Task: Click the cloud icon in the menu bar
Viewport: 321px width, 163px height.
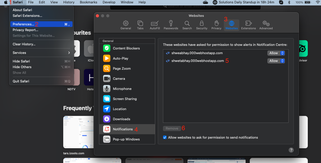Action: coord(205,2)
